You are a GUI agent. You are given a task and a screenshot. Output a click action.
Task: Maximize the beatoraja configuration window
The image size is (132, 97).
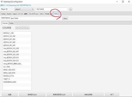(x=123, y=2)
